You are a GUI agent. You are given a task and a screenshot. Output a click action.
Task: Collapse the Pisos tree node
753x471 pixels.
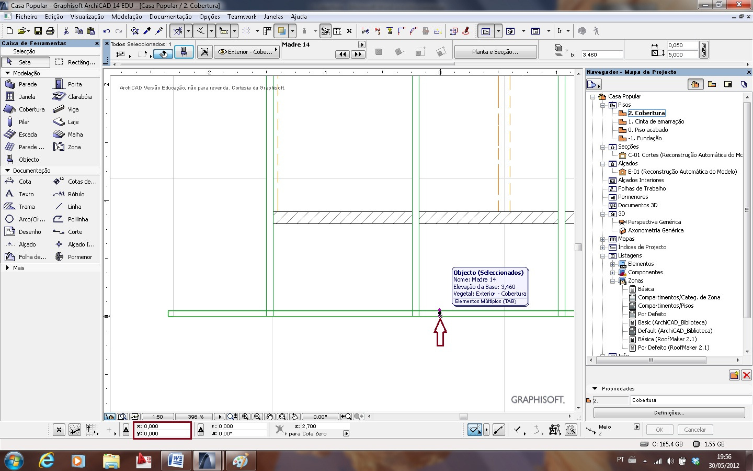[602, 105]
